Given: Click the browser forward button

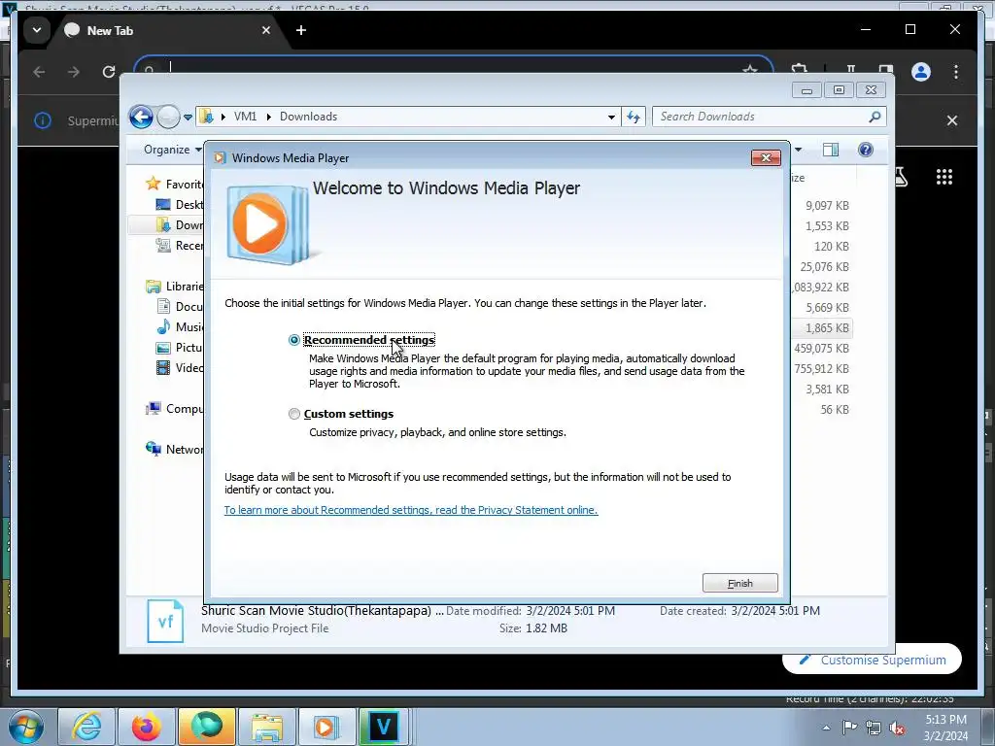Looking at the screenshot, I should point(74,72).
